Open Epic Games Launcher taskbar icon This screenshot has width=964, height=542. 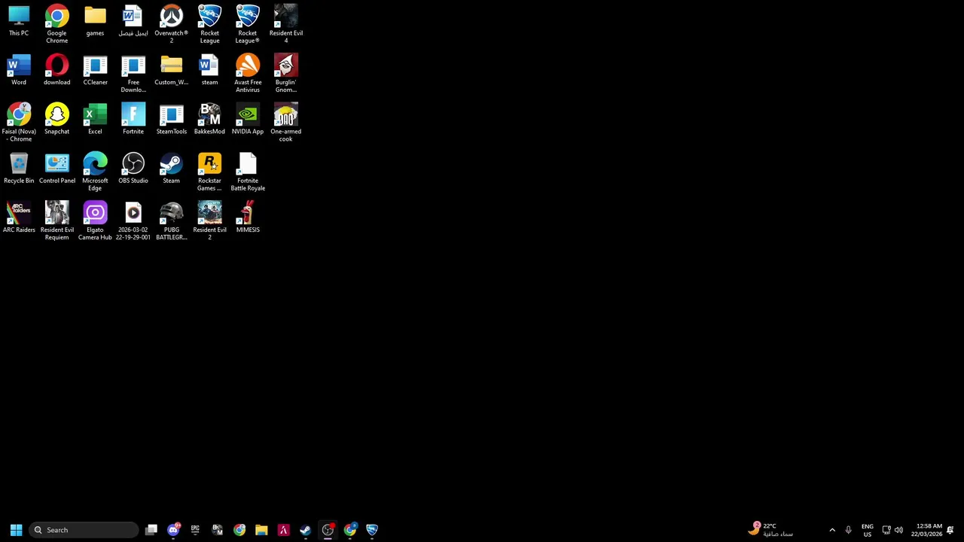tap(195, 530)
